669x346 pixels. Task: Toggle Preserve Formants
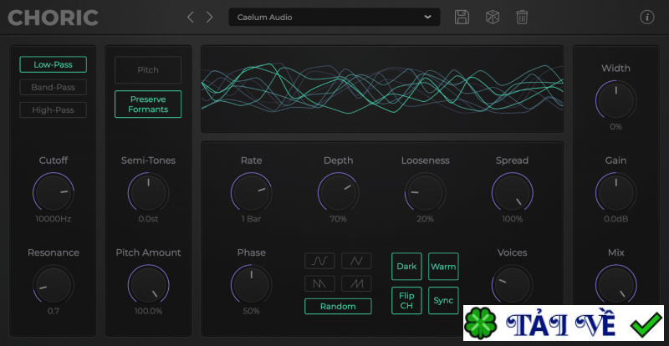coord(148,104)
